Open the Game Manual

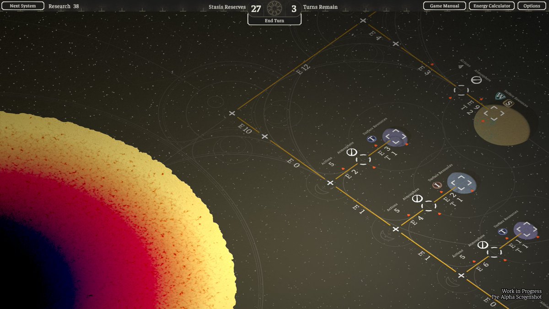point(444,6)
